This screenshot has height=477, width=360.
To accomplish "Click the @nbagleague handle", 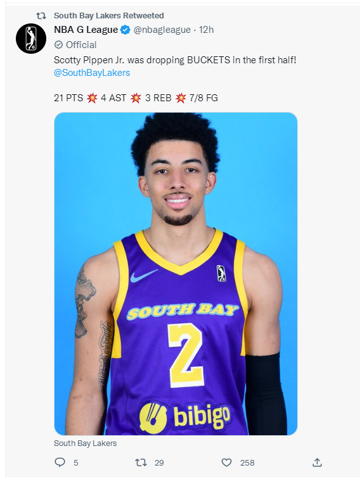I will tap(162, 30).
